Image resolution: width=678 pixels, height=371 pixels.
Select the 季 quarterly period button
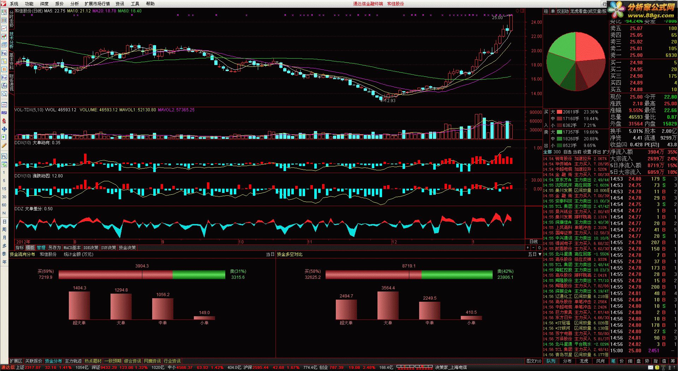click(x=4, y=254)
